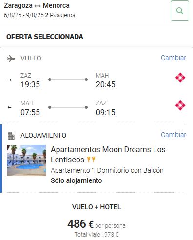Viewport: 193px width, 240px height.
Task: Click the 486 € per person price
Action: (96, 224)
